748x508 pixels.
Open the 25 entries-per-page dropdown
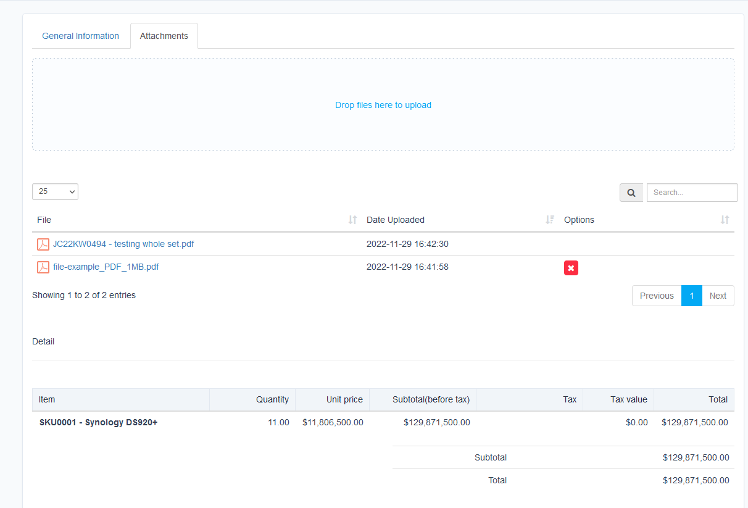coord(55,191)
